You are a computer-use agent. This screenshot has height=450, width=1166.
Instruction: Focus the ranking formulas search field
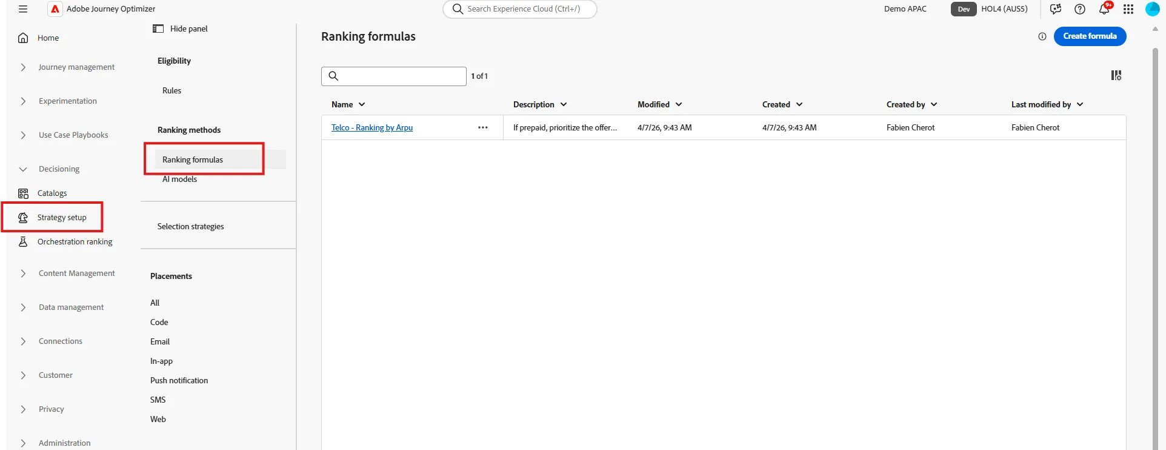click(x=394, y=76)
